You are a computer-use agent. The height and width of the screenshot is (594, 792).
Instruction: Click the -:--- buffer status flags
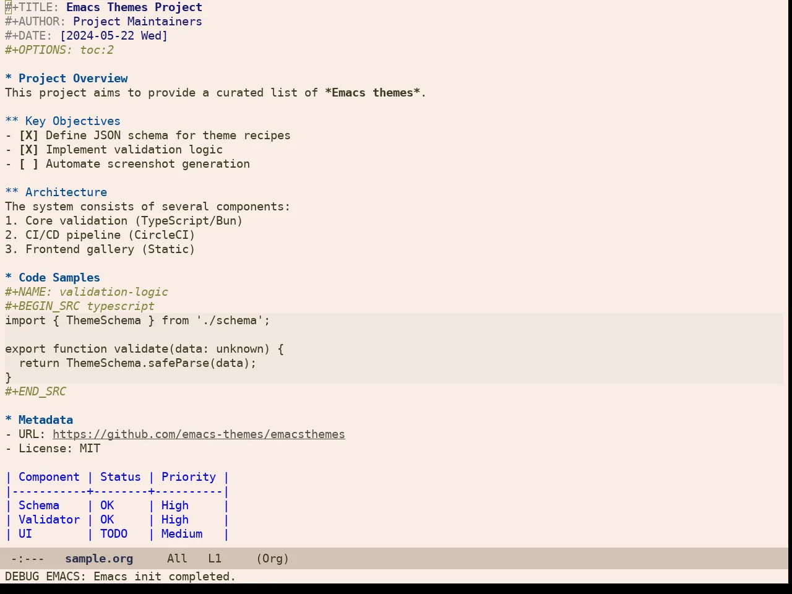28,559
